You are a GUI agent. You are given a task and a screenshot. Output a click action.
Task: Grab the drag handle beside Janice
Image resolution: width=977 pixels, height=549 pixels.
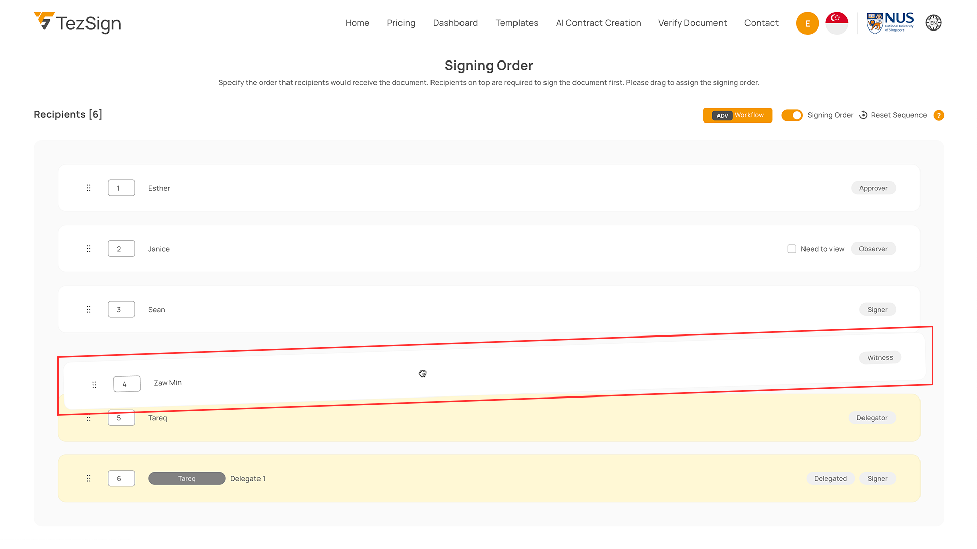(89, 249)
